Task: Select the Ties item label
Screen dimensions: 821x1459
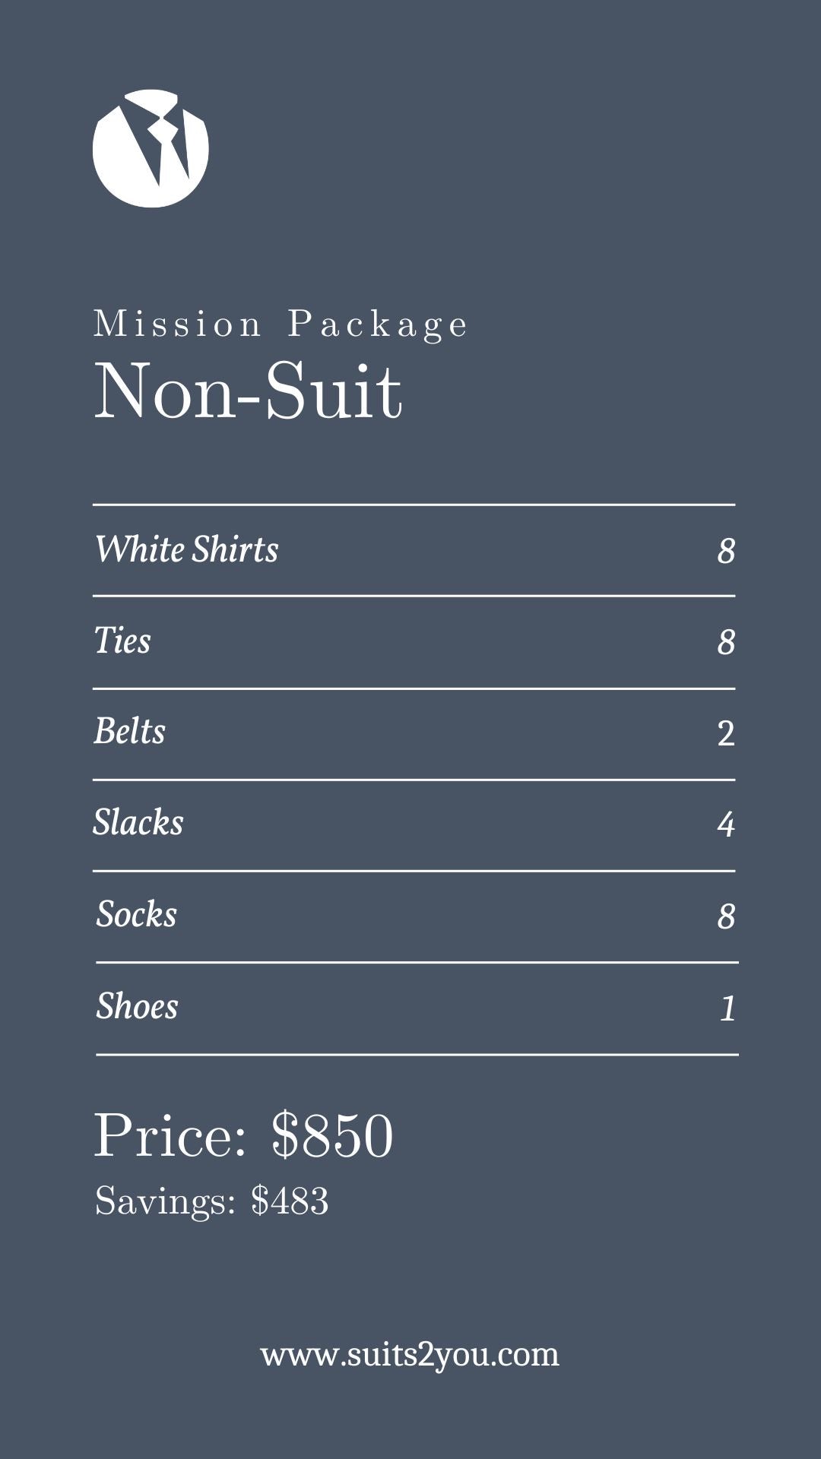Action: click(x=122, y=641)
